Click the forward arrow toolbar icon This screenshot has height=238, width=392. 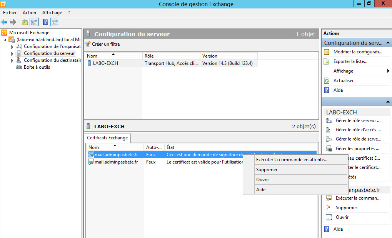(x=13, y=22)
